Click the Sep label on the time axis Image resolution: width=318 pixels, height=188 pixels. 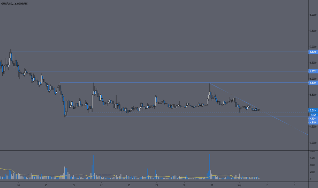point(239,185)
